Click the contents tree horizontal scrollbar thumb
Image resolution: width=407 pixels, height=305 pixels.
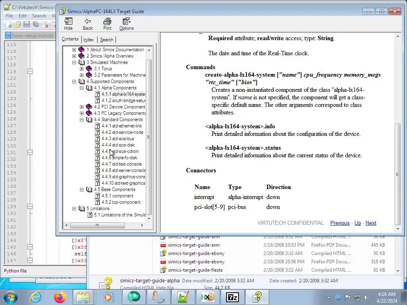pyautogui.click(x=97, y=225)
